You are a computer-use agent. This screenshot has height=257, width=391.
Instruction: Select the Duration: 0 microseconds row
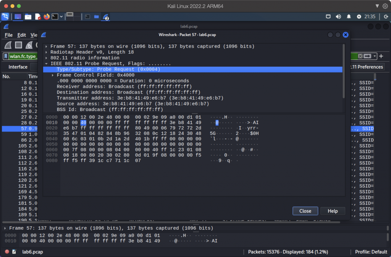(x=192, y=81)
